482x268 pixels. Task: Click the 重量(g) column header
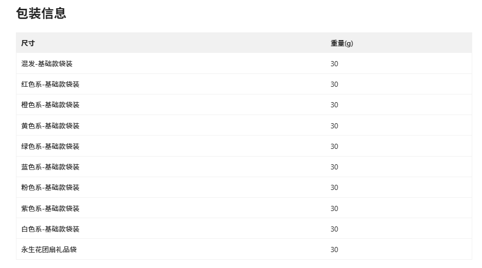click(342, 43)
